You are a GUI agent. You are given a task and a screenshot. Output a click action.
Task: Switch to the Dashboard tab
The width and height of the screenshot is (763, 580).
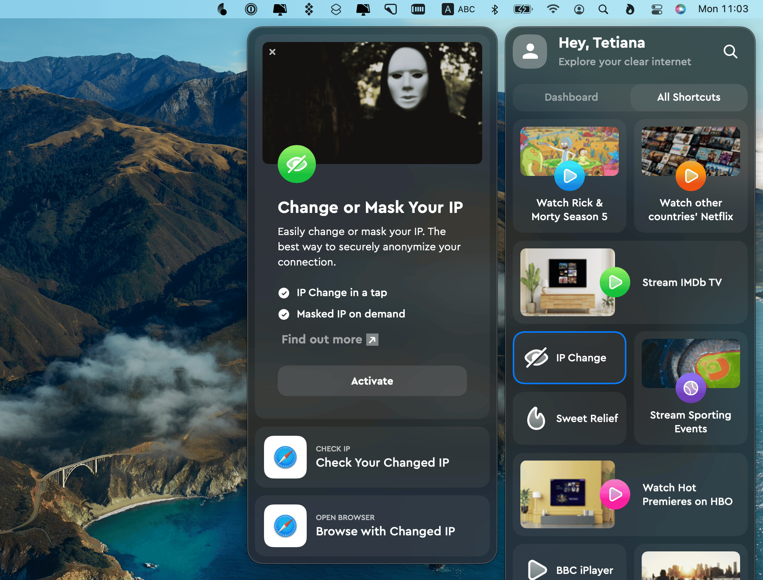pyautogui.click(x=571, y=97)
